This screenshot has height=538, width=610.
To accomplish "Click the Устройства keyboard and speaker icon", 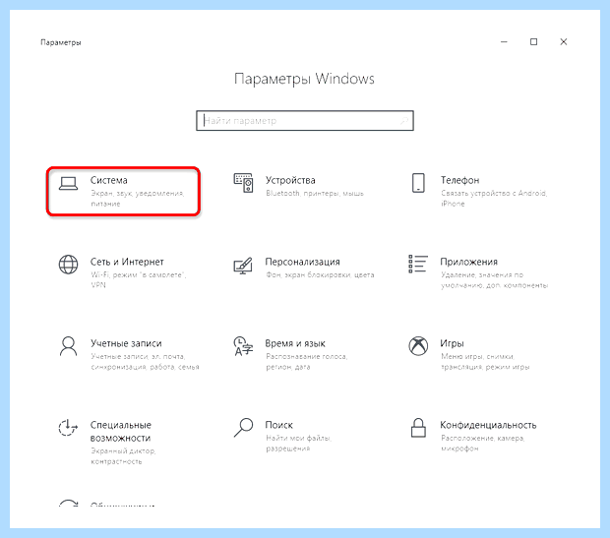I will pos(243,183).
